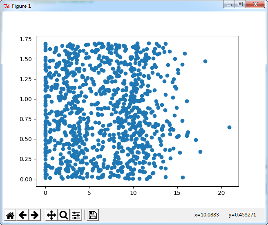Click the y-axis tick label 0.75
The height and width of the screenshot is (225, 268).
point(26,119)
